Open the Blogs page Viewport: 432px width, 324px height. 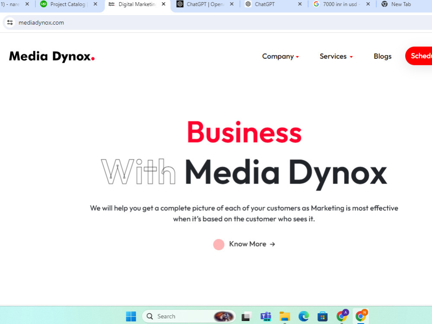coord(382,57)
